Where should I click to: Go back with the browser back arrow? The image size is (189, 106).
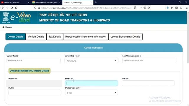coord(3,8)
